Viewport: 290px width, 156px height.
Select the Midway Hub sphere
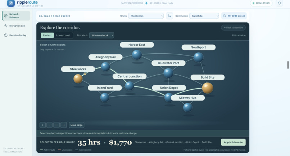pos(188,108)
